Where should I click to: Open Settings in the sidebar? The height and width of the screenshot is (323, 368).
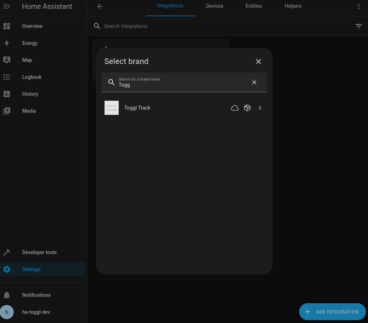click(42, 269)
